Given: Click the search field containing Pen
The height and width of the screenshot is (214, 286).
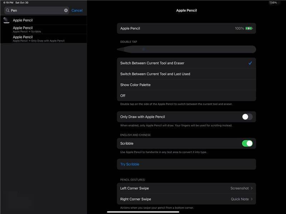Looking at the screenshot, I should [36, 11].
